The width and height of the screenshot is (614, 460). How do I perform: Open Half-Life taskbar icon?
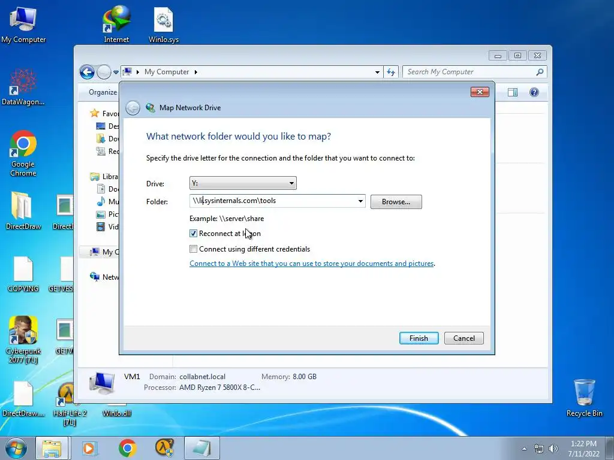point(164,448)
